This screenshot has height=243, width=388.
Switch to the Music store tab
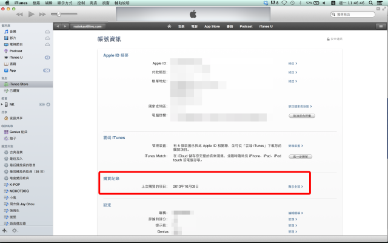pyautogui.click(x=181, y=26)
